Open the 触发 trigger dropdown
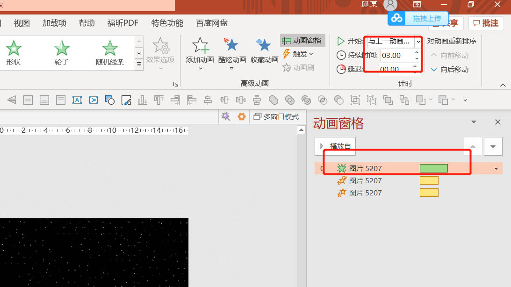511x287 pixels. (x=298, y=54)
